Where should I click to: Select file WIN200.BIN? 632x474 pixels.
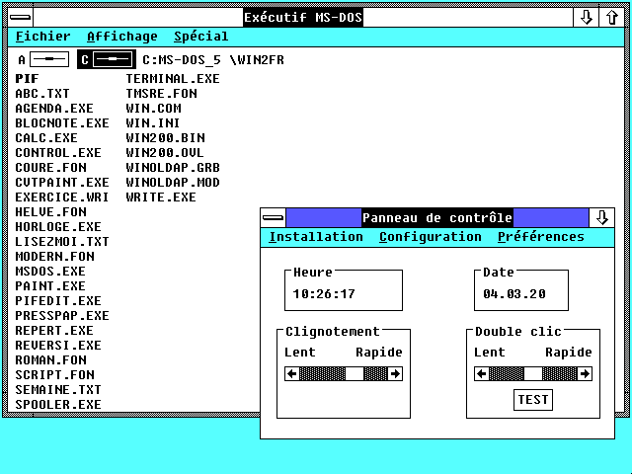point(165,138)
